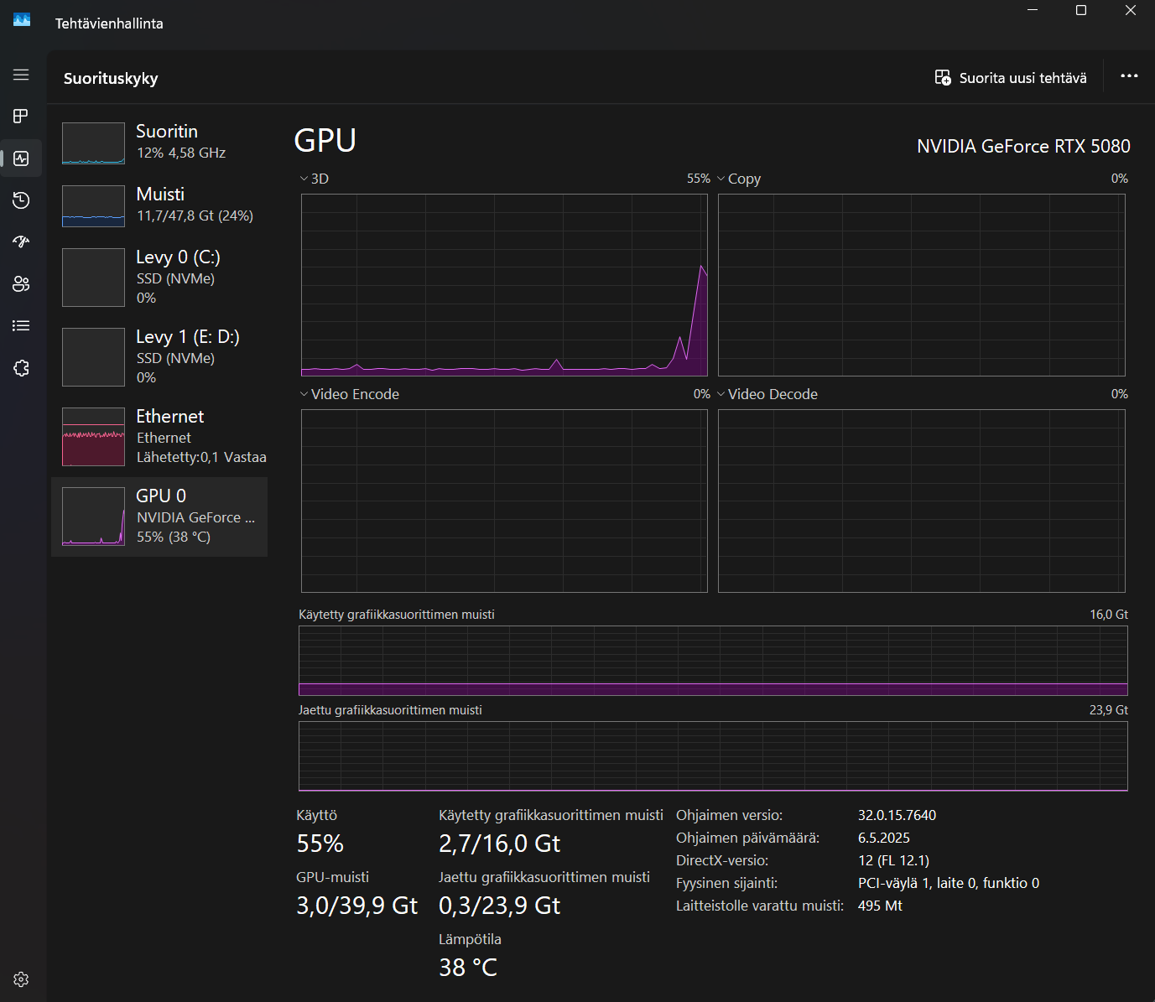Open the Video Encode engine dropdown
The image size is (1155, 1002).
349,394
